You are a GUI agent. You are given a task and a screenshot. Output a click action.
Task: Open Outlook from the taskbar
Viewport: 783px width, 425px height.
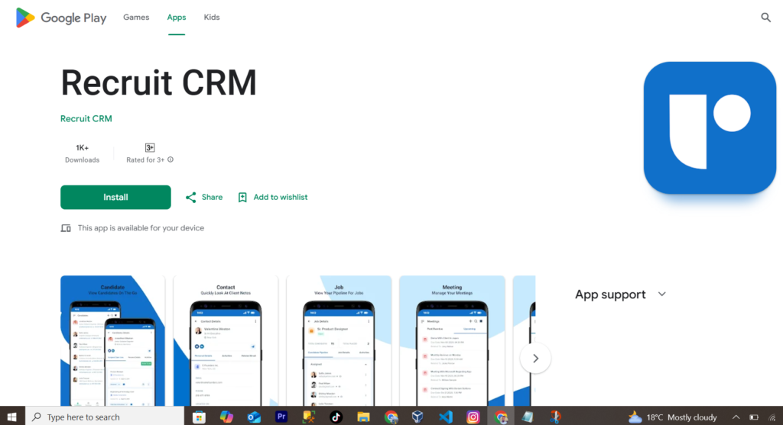pyautogui.click(x=254, y=417)
